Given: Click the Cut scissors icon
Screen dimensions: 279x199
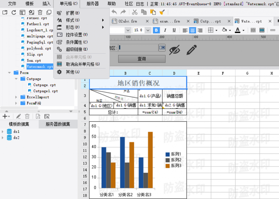Looking at the screenshot, I should click(x=134, y=12).
